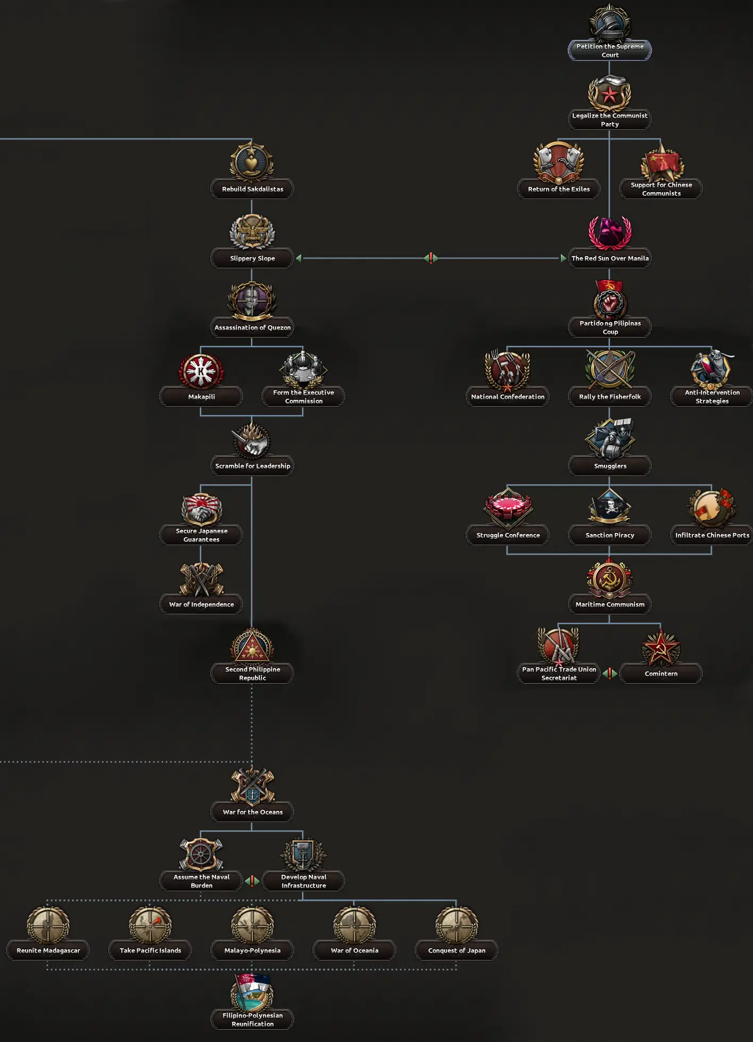
Task: Click the Slippery Slope focus label
Action: 252,258
